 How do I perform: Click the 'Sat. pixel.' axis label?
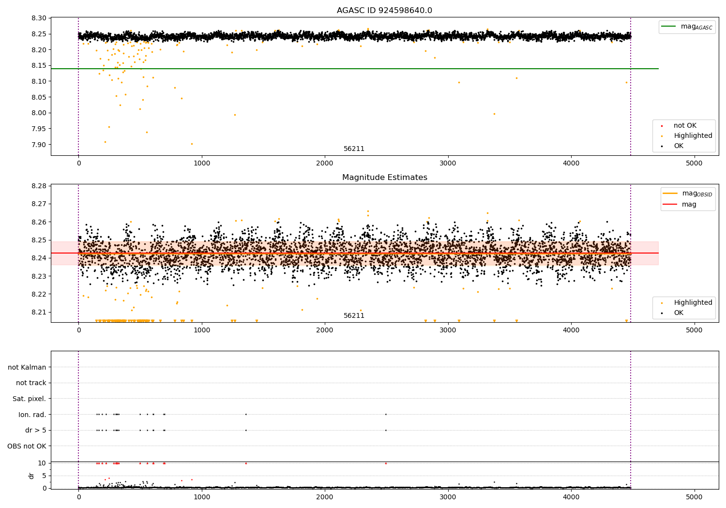click(30, 399)
